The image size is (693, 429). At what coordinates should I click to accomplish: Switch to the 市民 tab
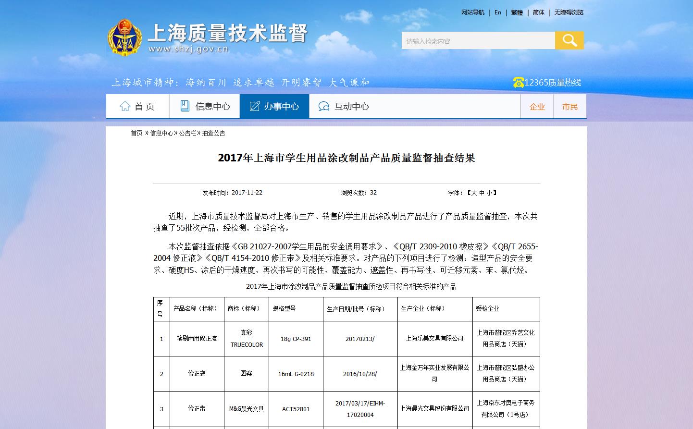click(x=570, y=107)
